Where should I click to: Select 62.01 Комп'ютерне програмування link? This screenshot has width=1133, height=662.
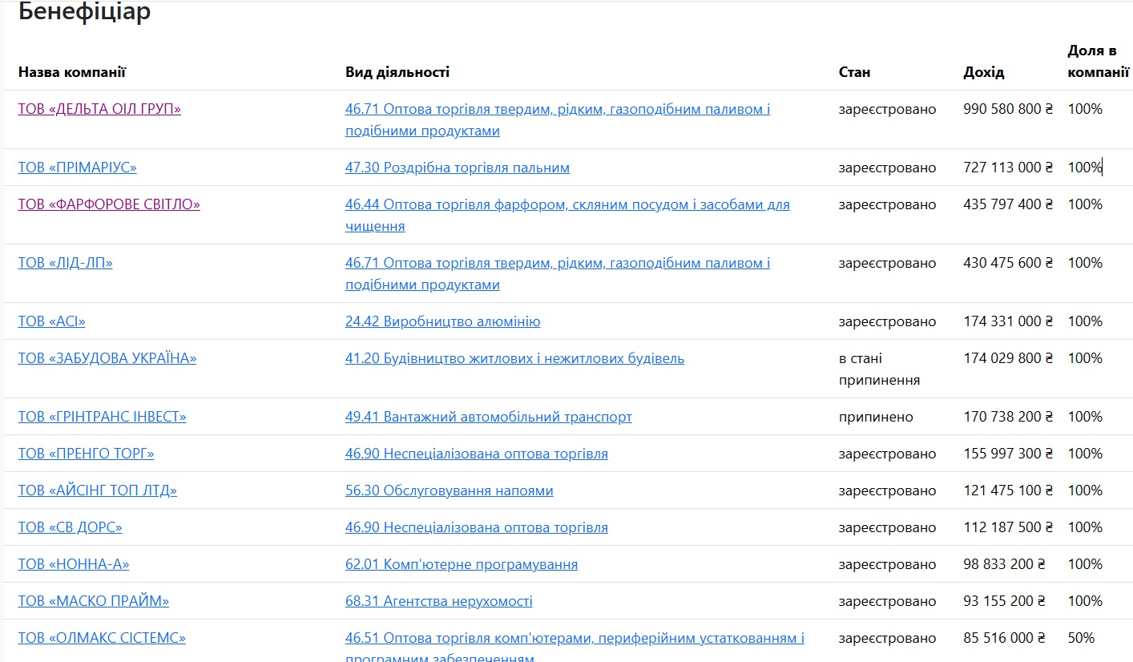tap(461, 564)
